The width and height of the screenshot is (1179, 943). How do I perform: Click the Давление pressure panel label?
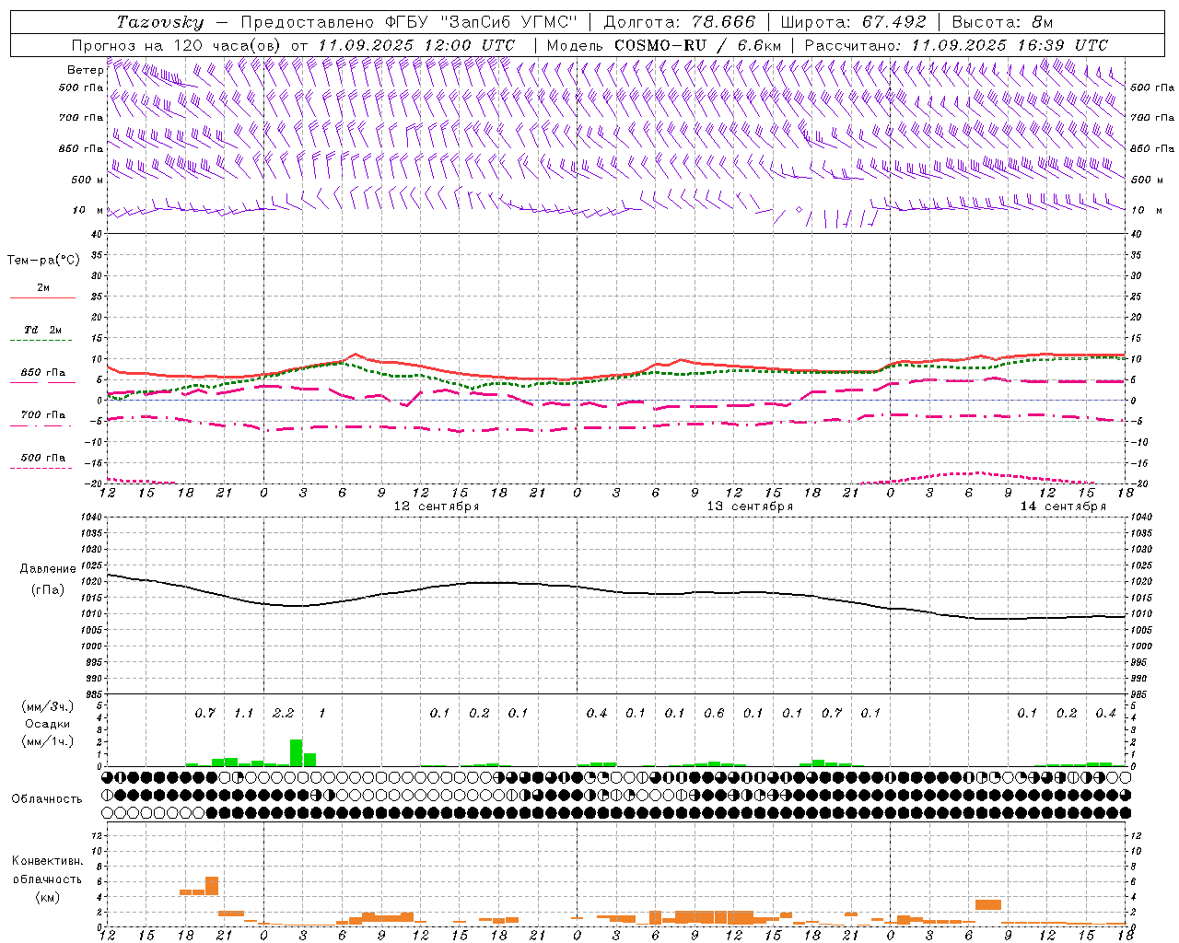[48, 569]
